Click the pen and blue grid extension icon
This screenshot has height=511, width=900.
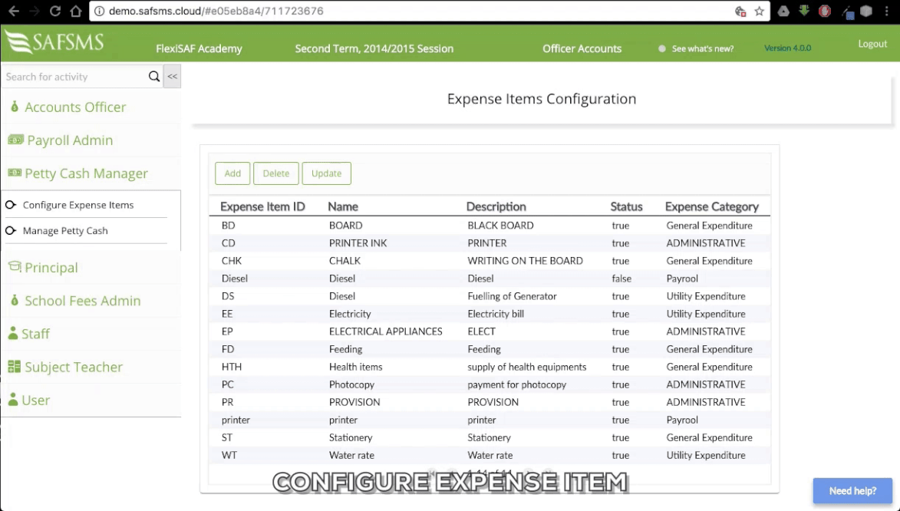847,12
